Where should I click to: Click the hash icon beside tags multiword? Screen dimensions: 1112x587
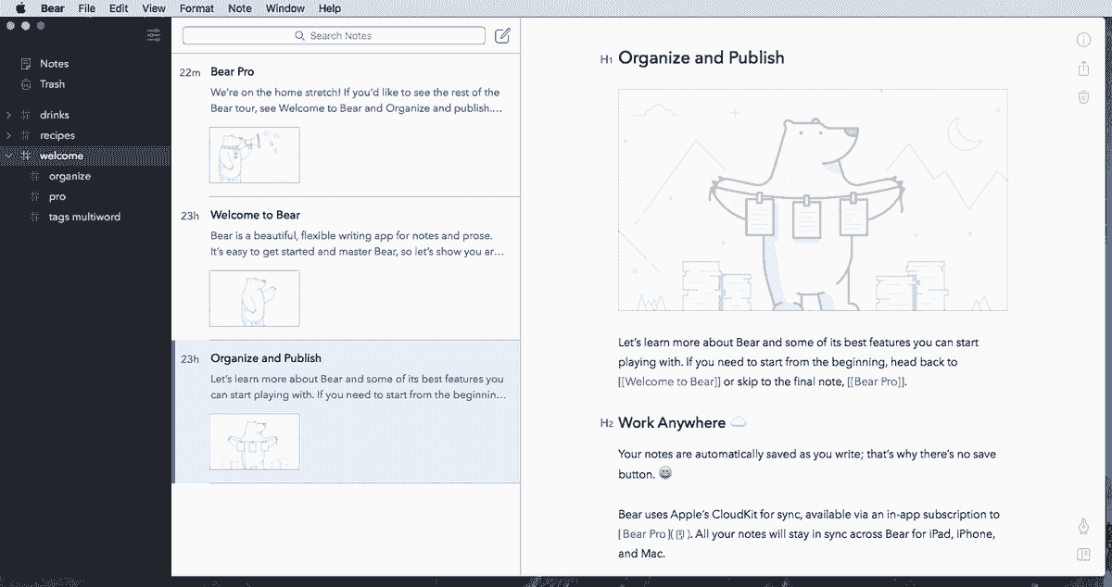pos(35,217)
